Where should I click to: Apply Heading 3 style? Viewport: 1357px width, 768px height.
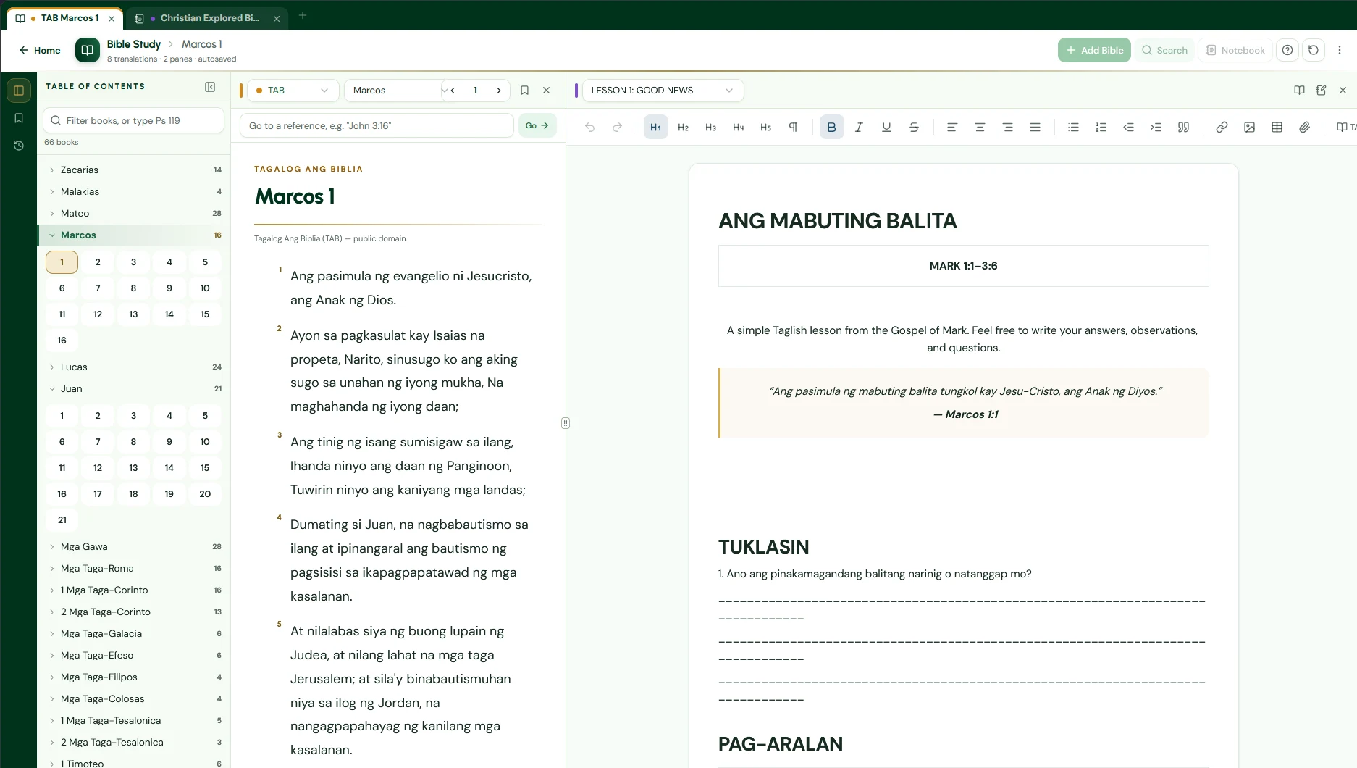pyautogui.click(x=710, y=127)
